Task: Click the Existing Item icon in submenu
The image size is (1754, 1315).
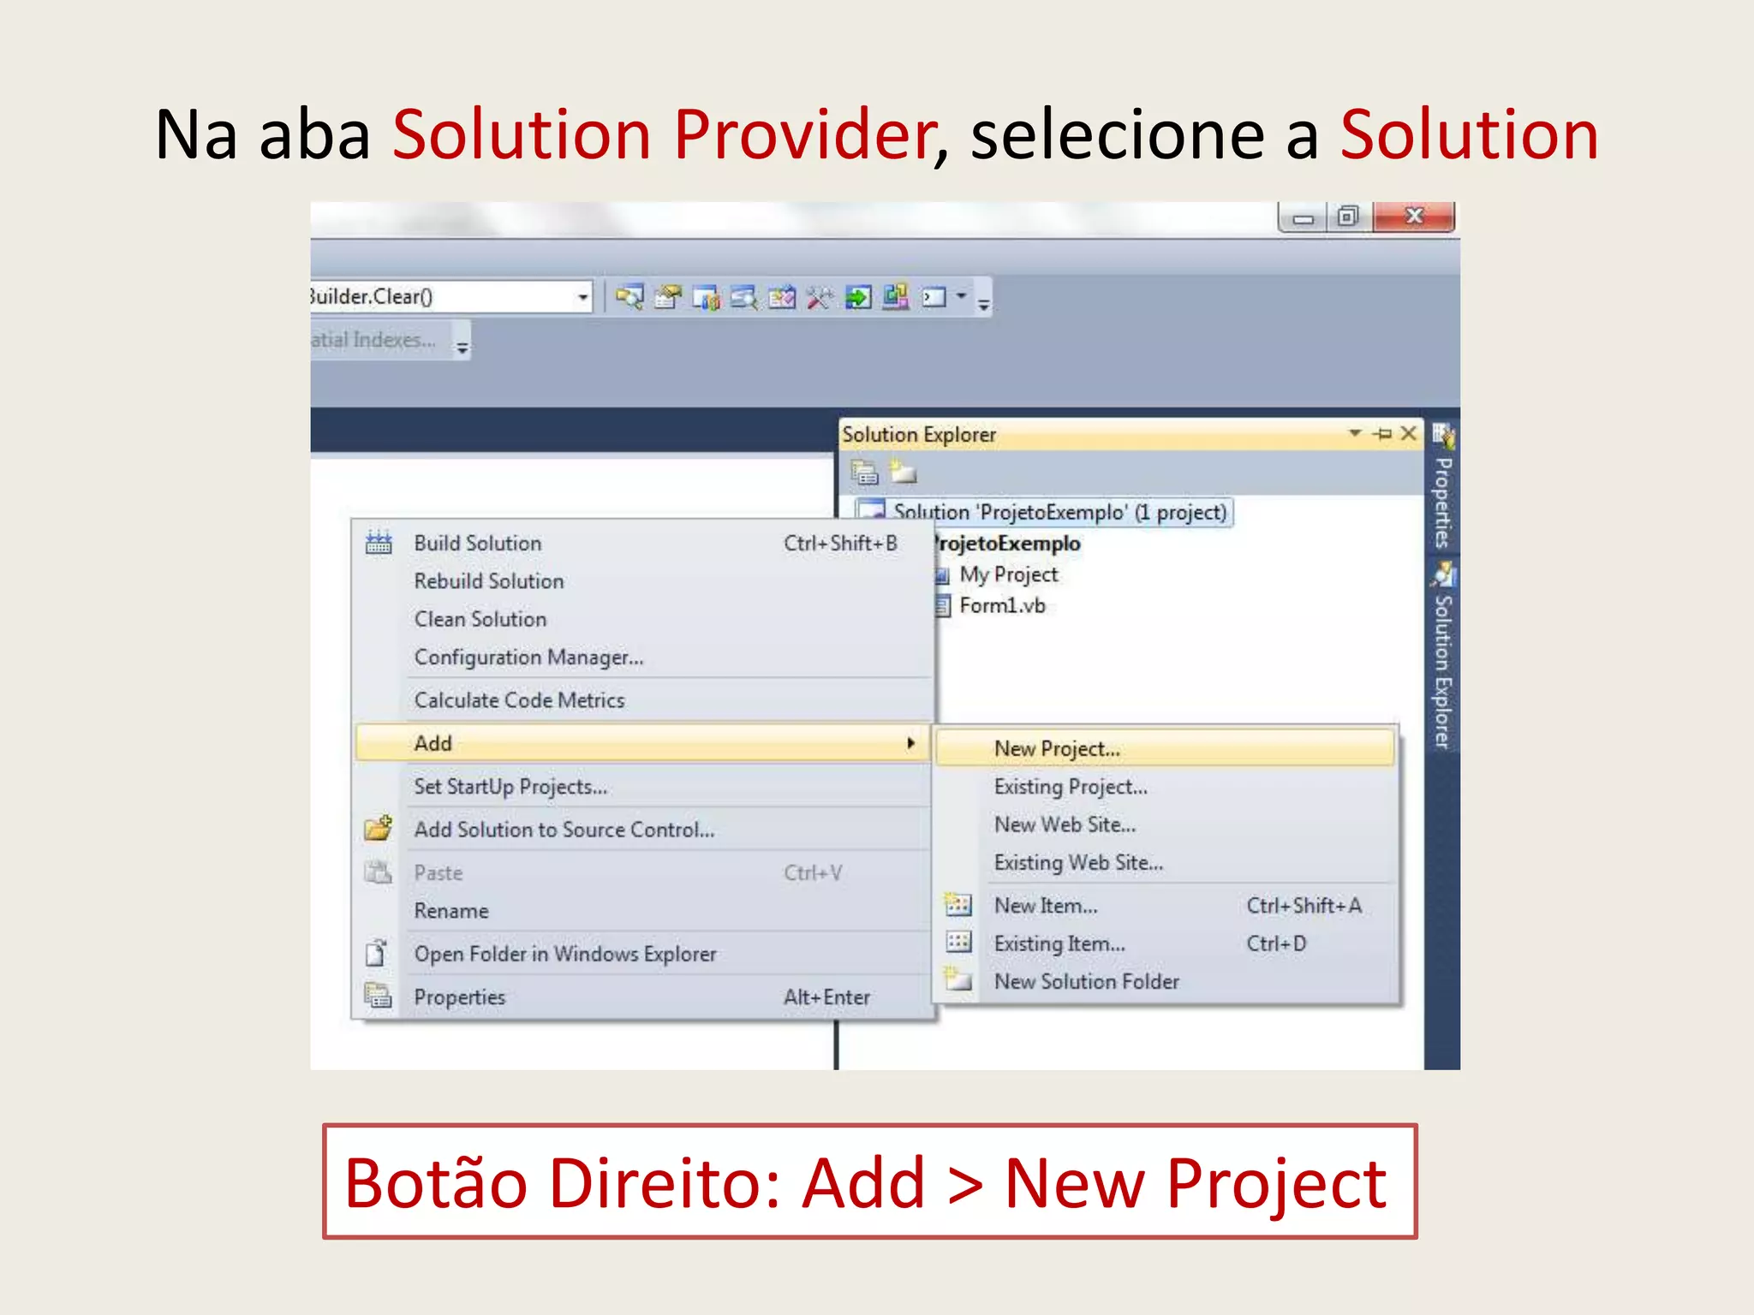Action: 958,943
